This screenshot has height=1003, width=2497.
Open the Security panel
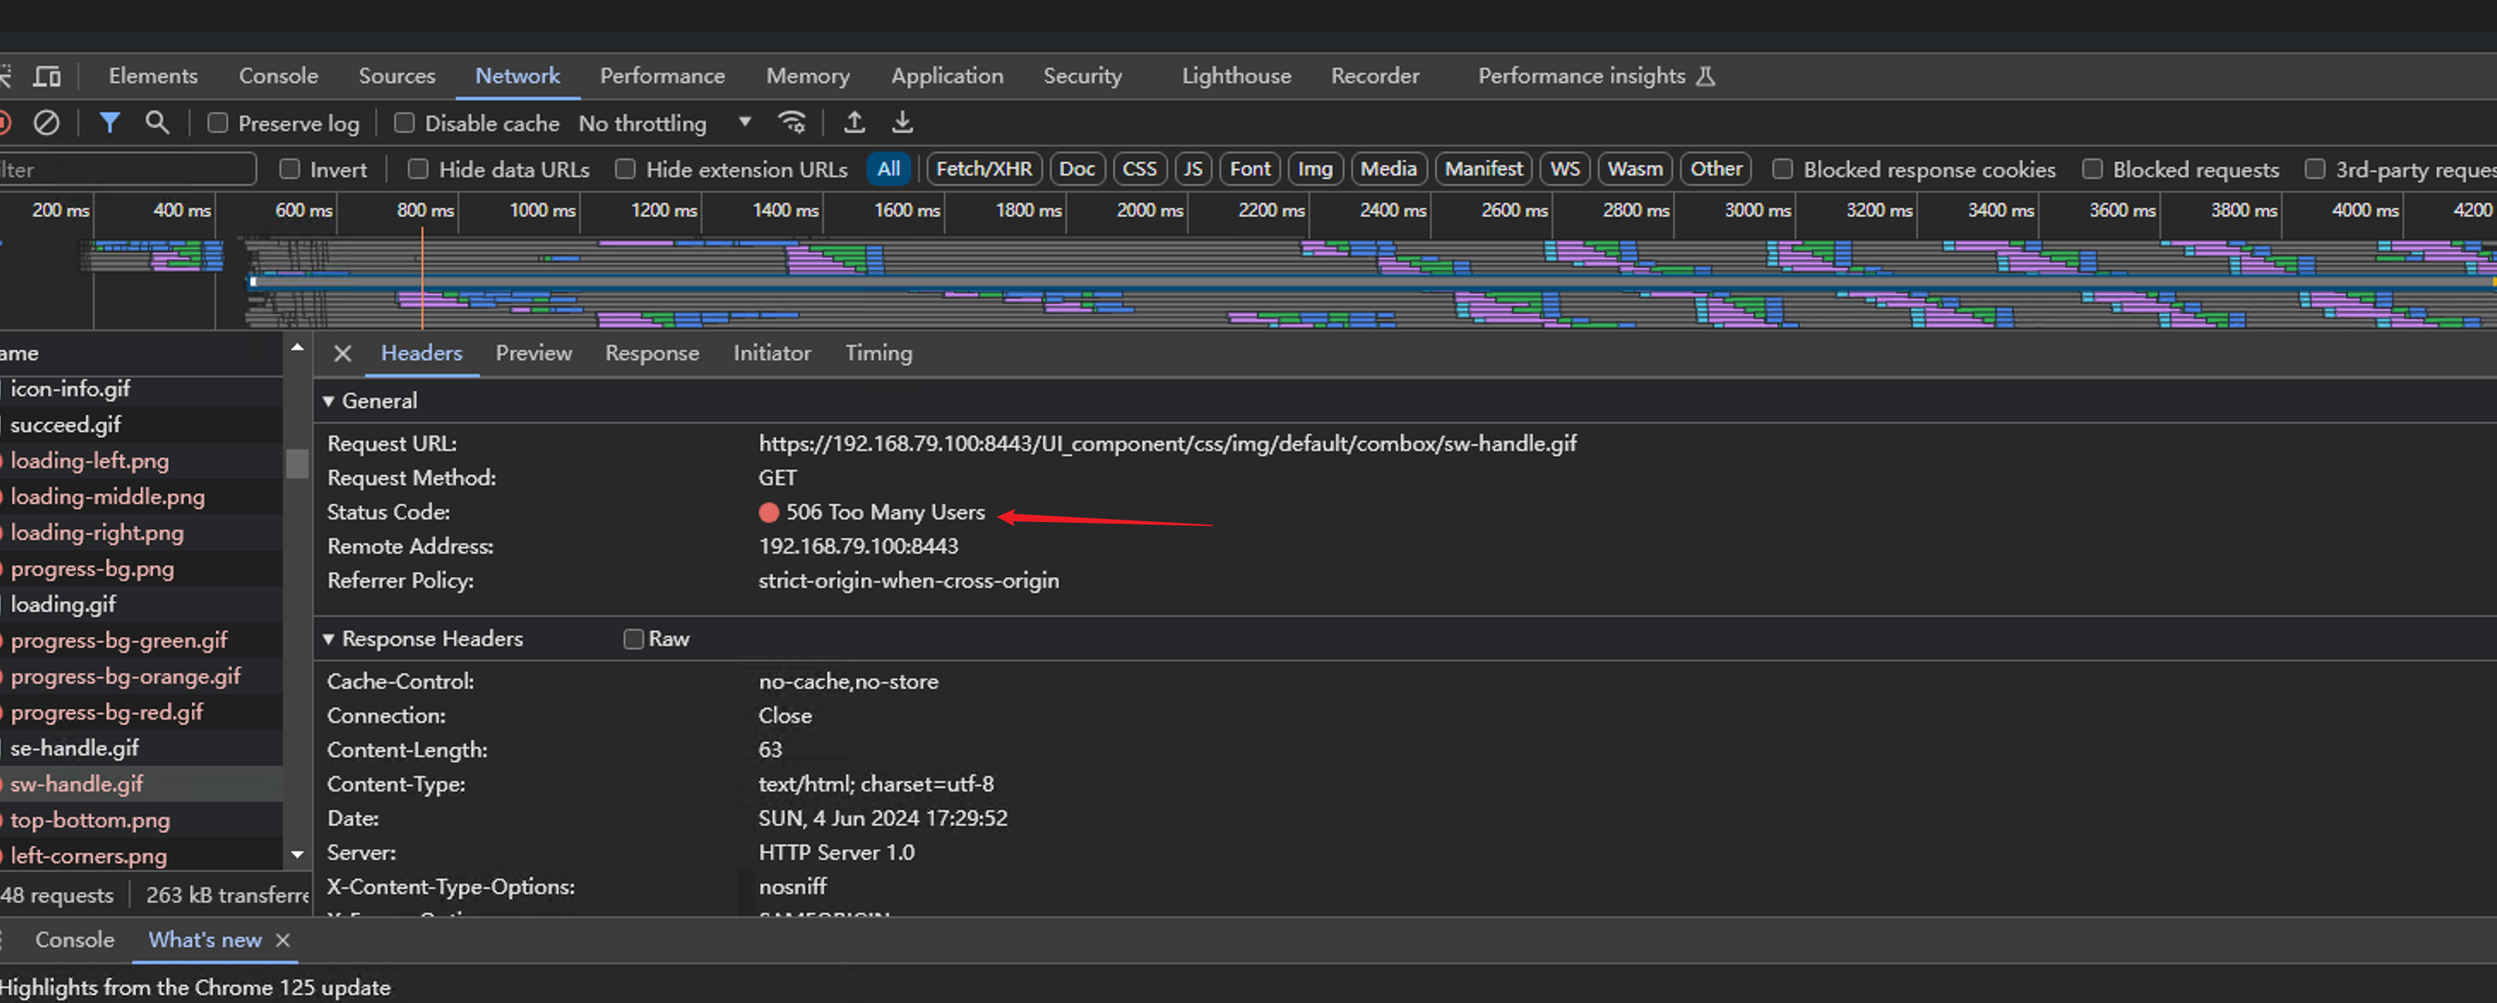click(x=1082, y=75)
